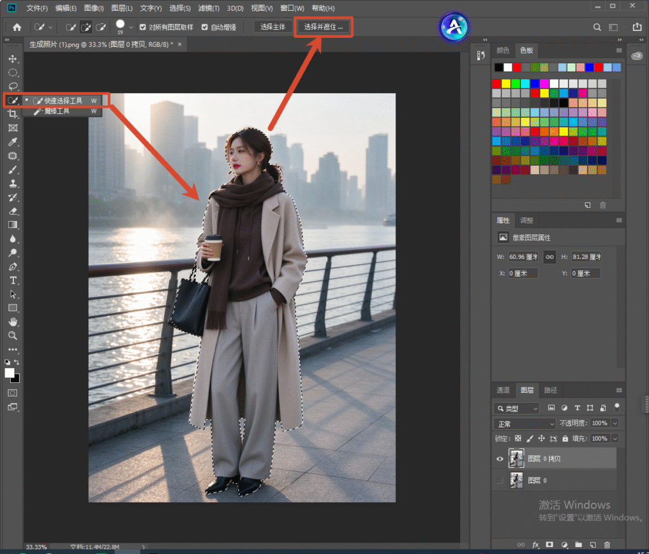Create new group folder icon
649x554 pixels.
click(578, 545)
